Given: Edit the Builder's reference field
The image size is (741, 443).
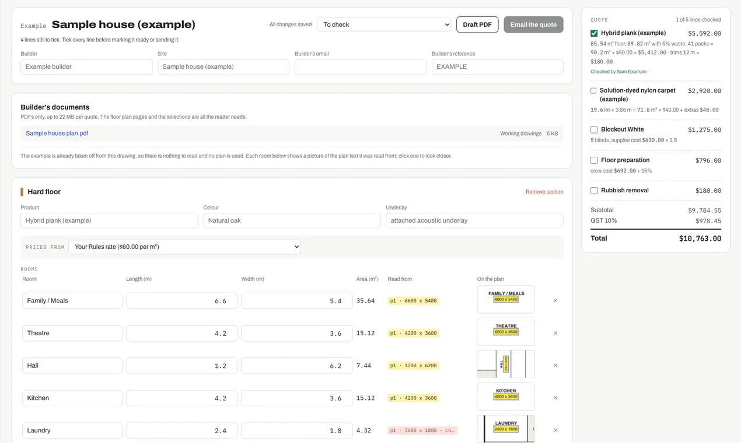Looking at the screenshot, I should click(x=498, y=67).
